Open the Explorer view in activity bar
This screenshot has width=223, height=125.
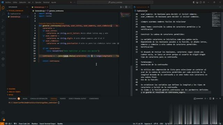click(x=3, y=8)
